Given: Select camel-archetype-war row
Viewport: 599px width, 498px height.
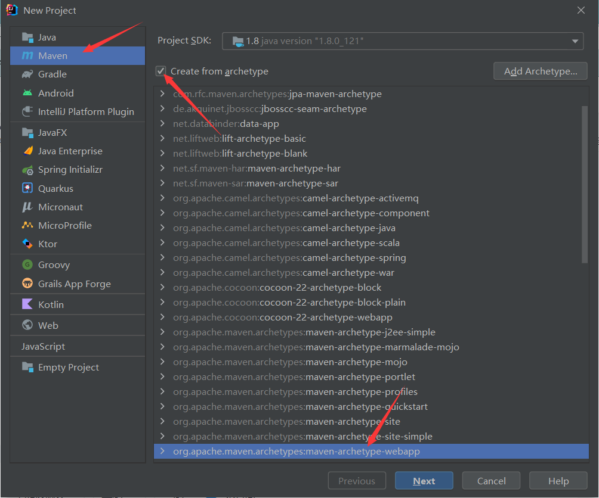Looking at the screenshot, I should point(371,273).
